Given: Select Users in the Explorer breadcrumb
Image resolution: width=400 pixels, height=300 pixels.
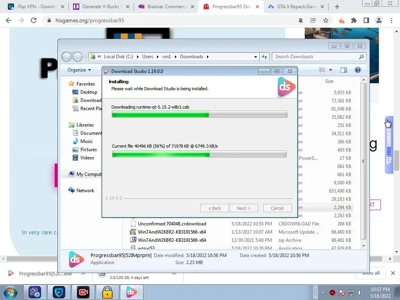Looking at the screenshot, I should point(147,57).
